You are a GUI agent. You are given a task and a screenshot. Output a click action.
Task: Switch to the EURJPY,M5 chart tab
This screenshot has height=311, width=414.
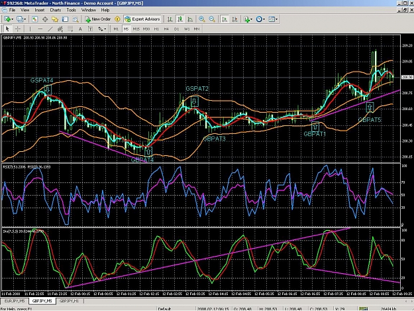point(15,301)
